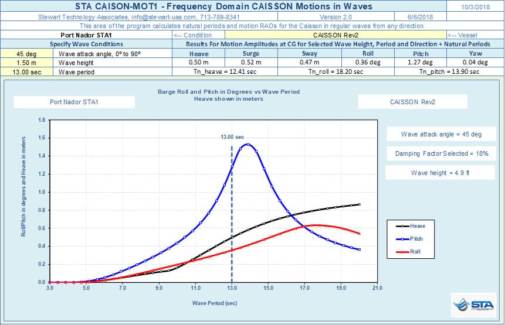Click the Heave column header
This screenshot has height=325, width=505.
click(x=199, y=53)
